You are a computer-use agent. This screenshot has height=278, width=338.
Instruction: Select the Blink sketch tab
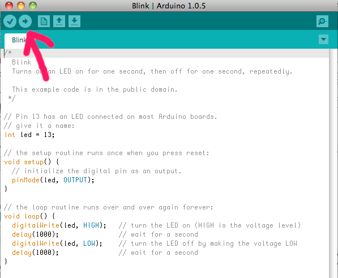pyautogui.click(x=19, y=40)
